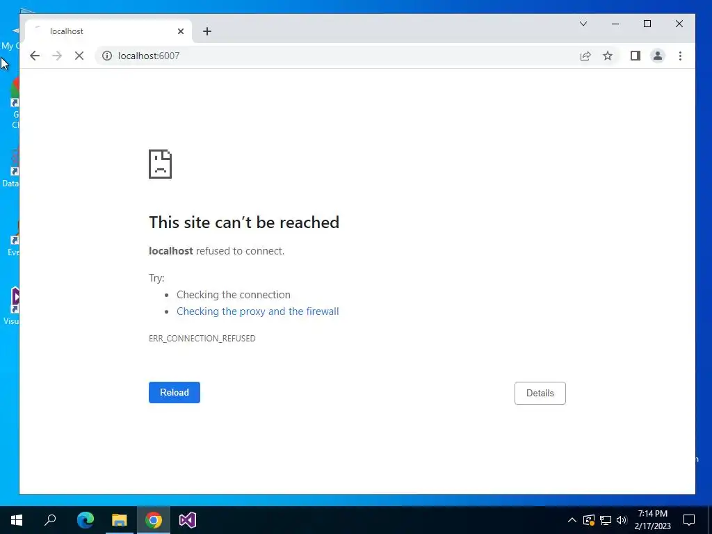This screenshot has width=712, height=534.
Task: Maximize the Chrome window
Action: 647,24
